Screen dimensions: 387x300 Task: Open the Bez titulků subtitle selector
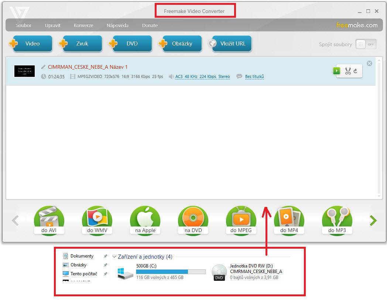[x=254, y=76]
